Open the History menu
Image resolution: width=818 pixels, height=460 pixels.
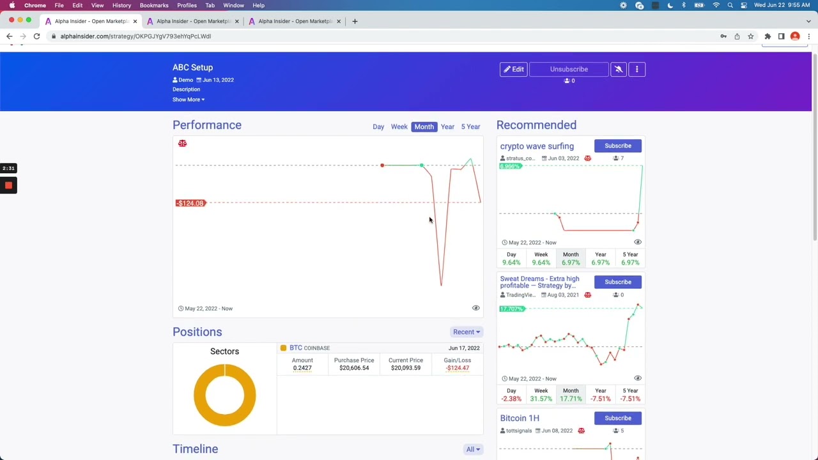pos(121,5)
